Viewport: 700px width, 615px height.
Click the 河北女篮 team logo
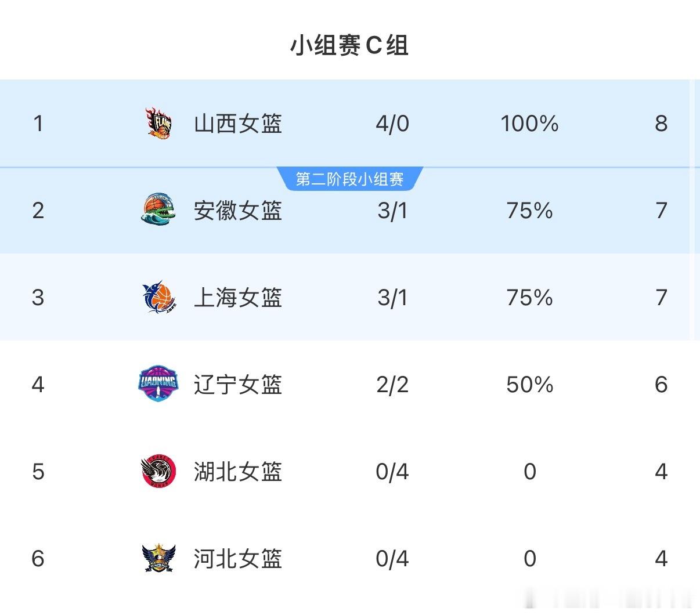(x=157, y=559)
